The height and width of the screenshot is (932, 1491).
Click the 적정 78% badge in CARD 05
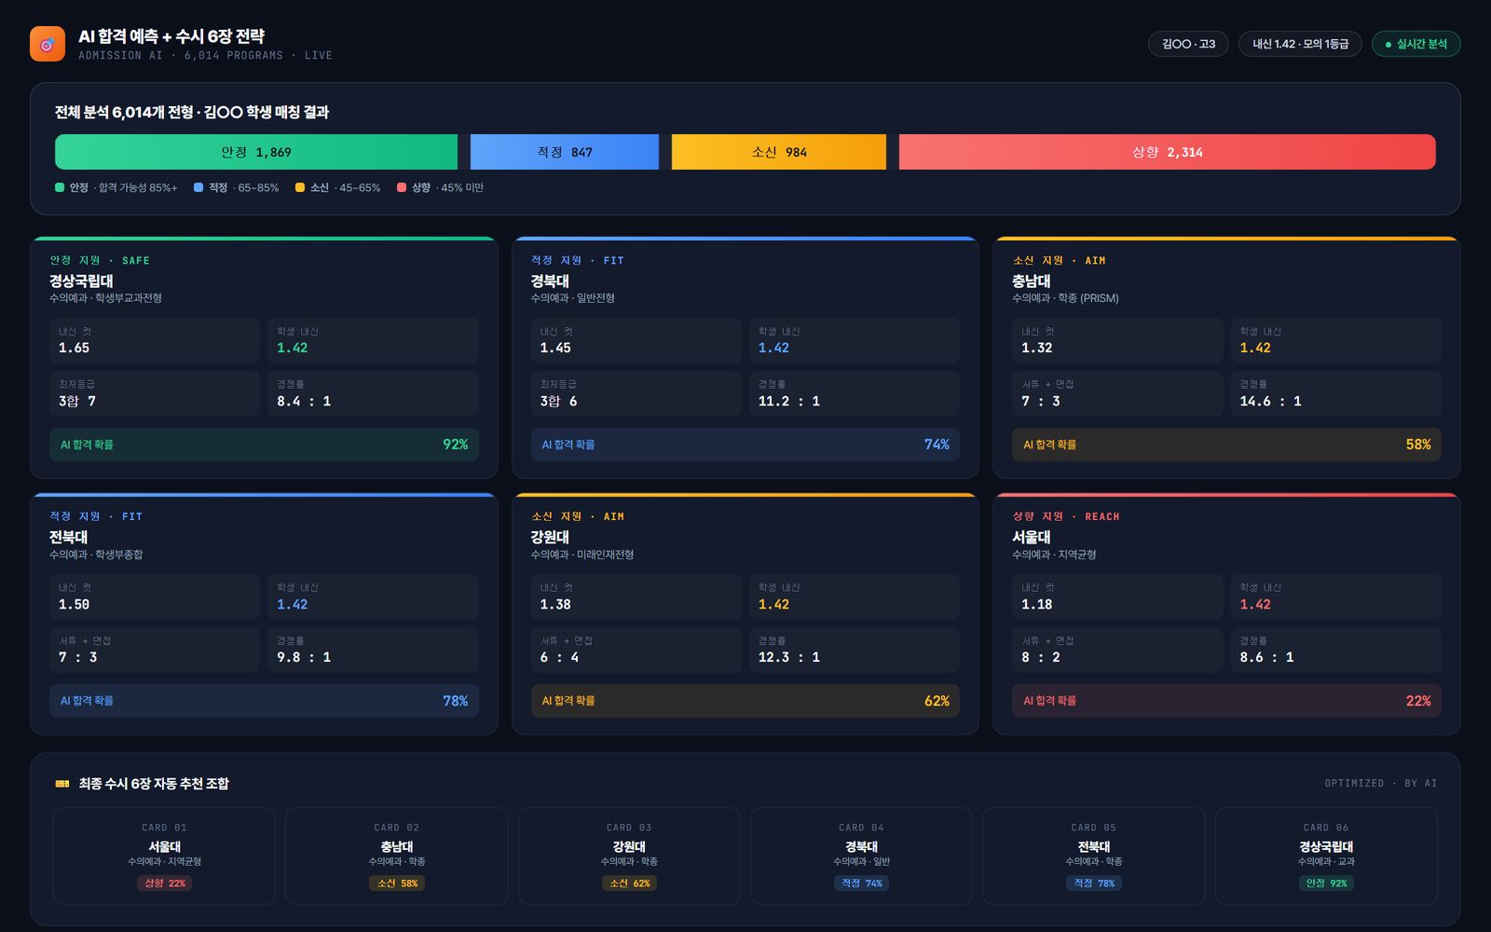(1094, 884)
